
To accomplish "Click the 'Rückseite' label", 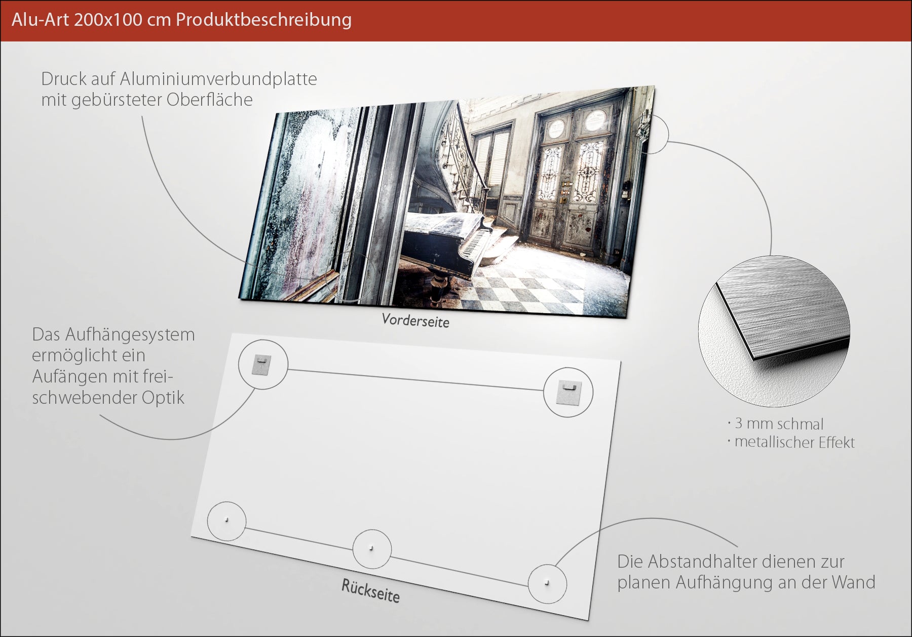I will 370,590.
